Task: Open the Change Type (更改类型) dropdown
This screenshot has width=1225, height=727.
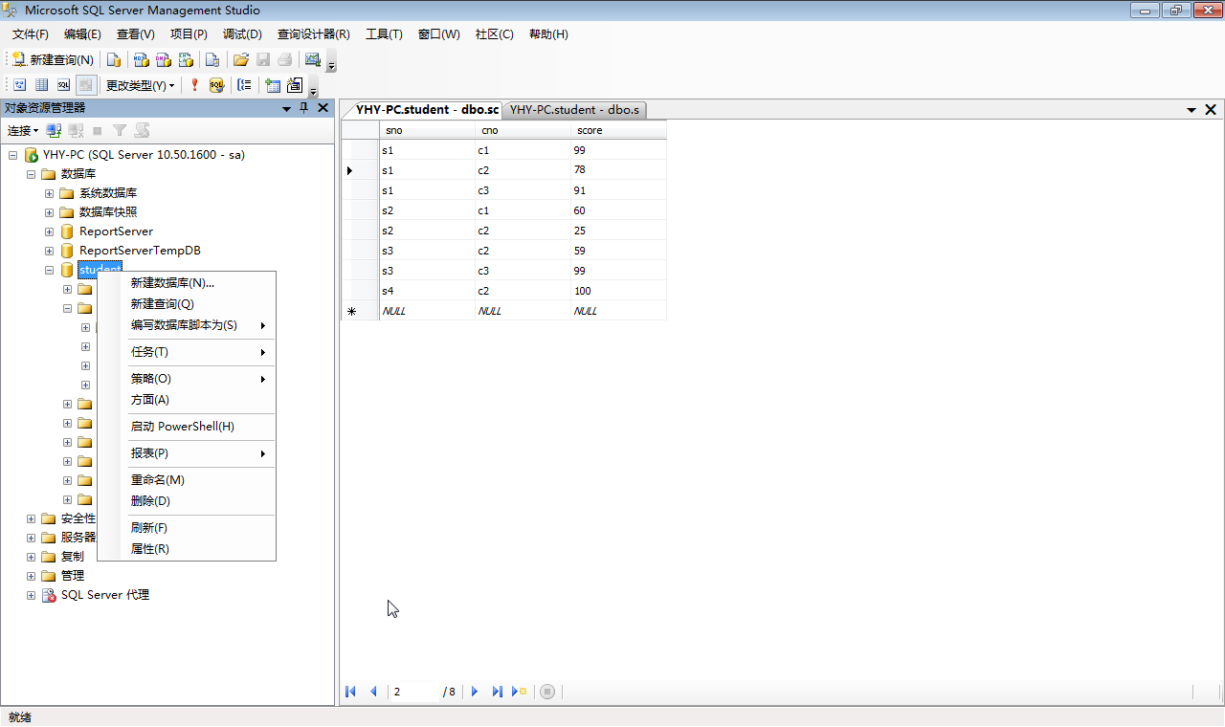Action: tap(140, 85)
